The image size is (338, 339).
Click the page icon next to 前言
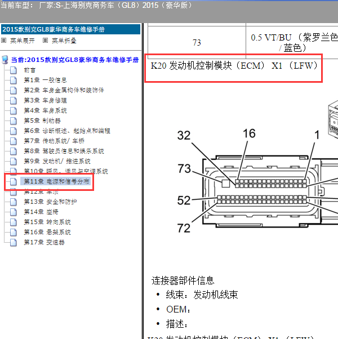pos(14,70)
